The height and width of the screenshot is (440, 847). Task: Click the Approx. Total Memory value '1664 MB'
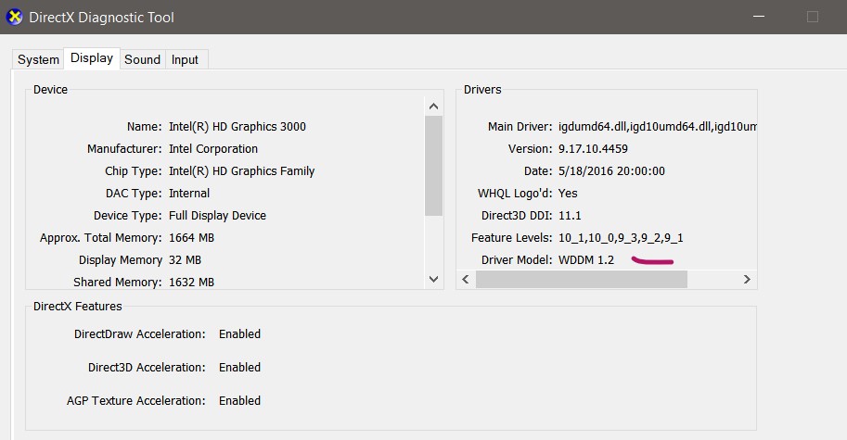click(x=191, y=238)
